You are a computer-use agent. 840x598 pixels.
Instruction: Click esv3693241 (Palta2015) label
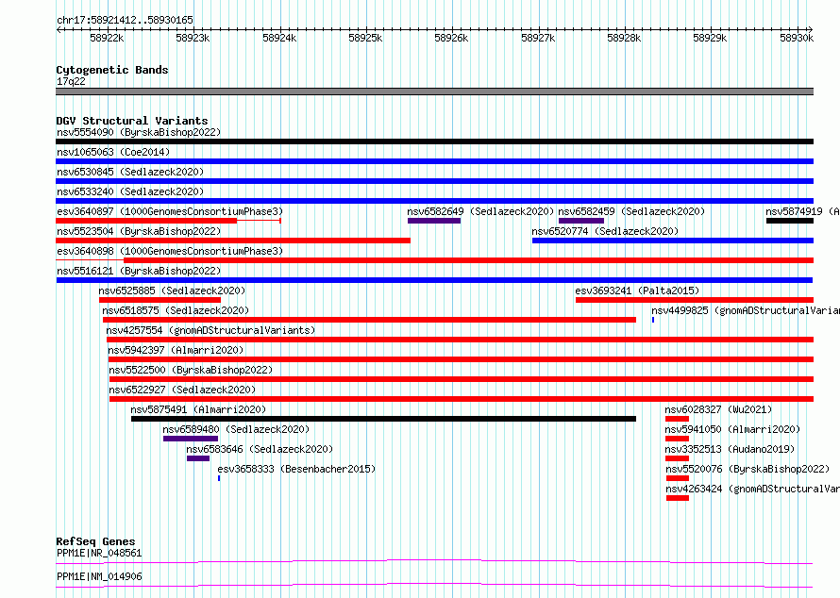637,291
